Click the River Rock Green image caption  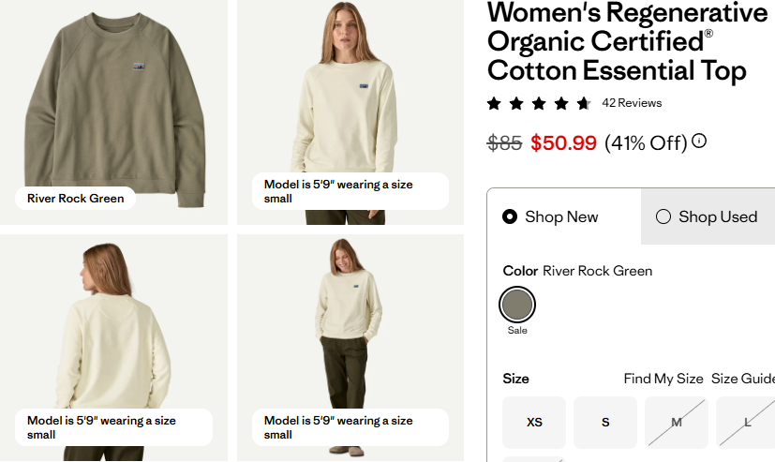(76, 199)
